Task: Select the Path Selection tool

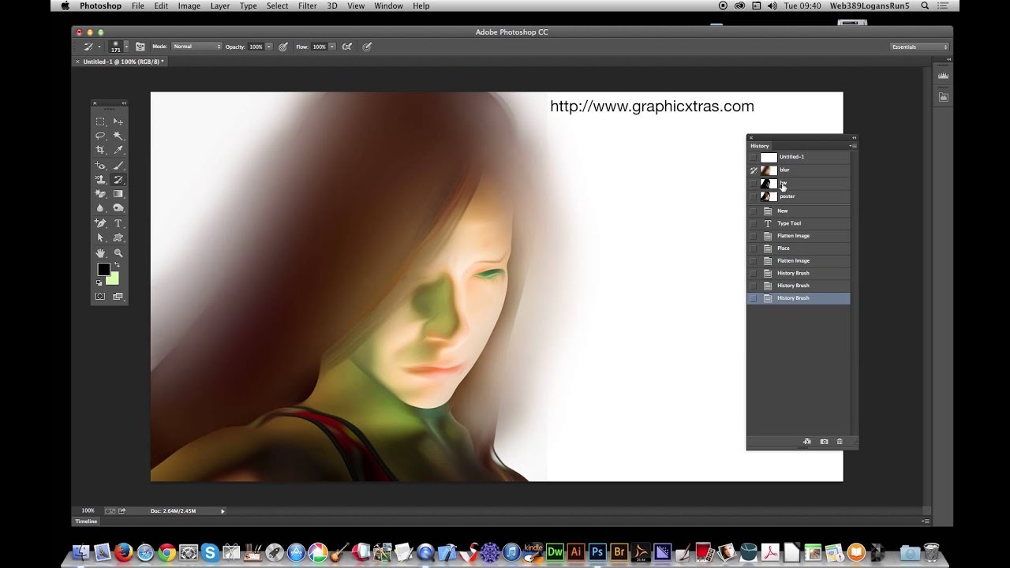Action: point(100,237)
